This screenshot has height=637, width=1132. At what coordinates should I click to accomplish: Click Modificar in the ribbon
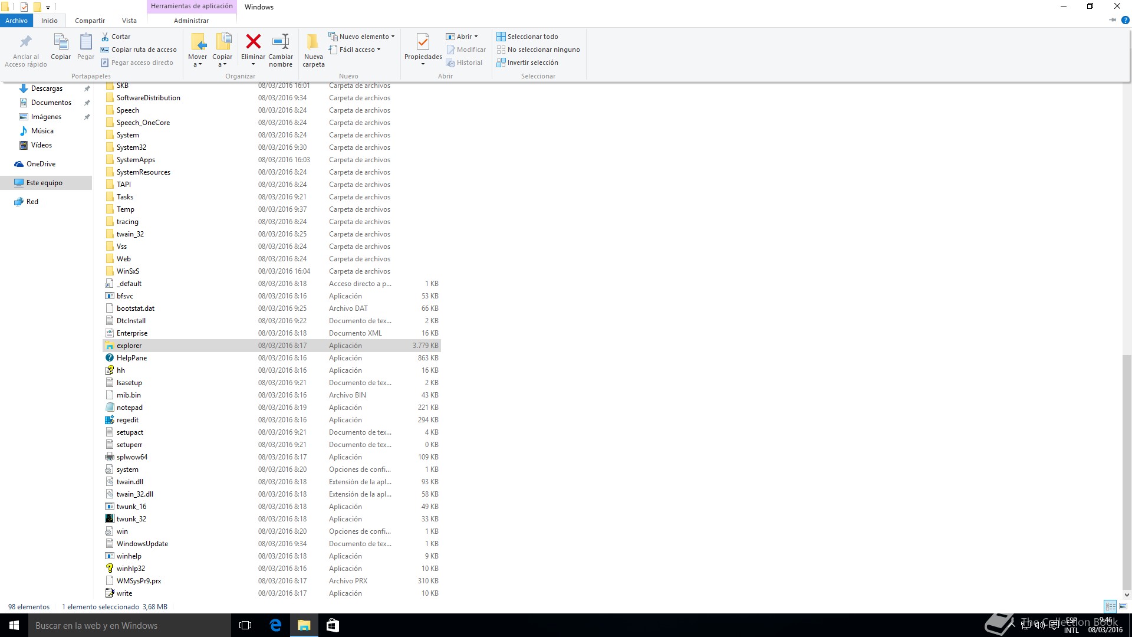tap(466, 50)
